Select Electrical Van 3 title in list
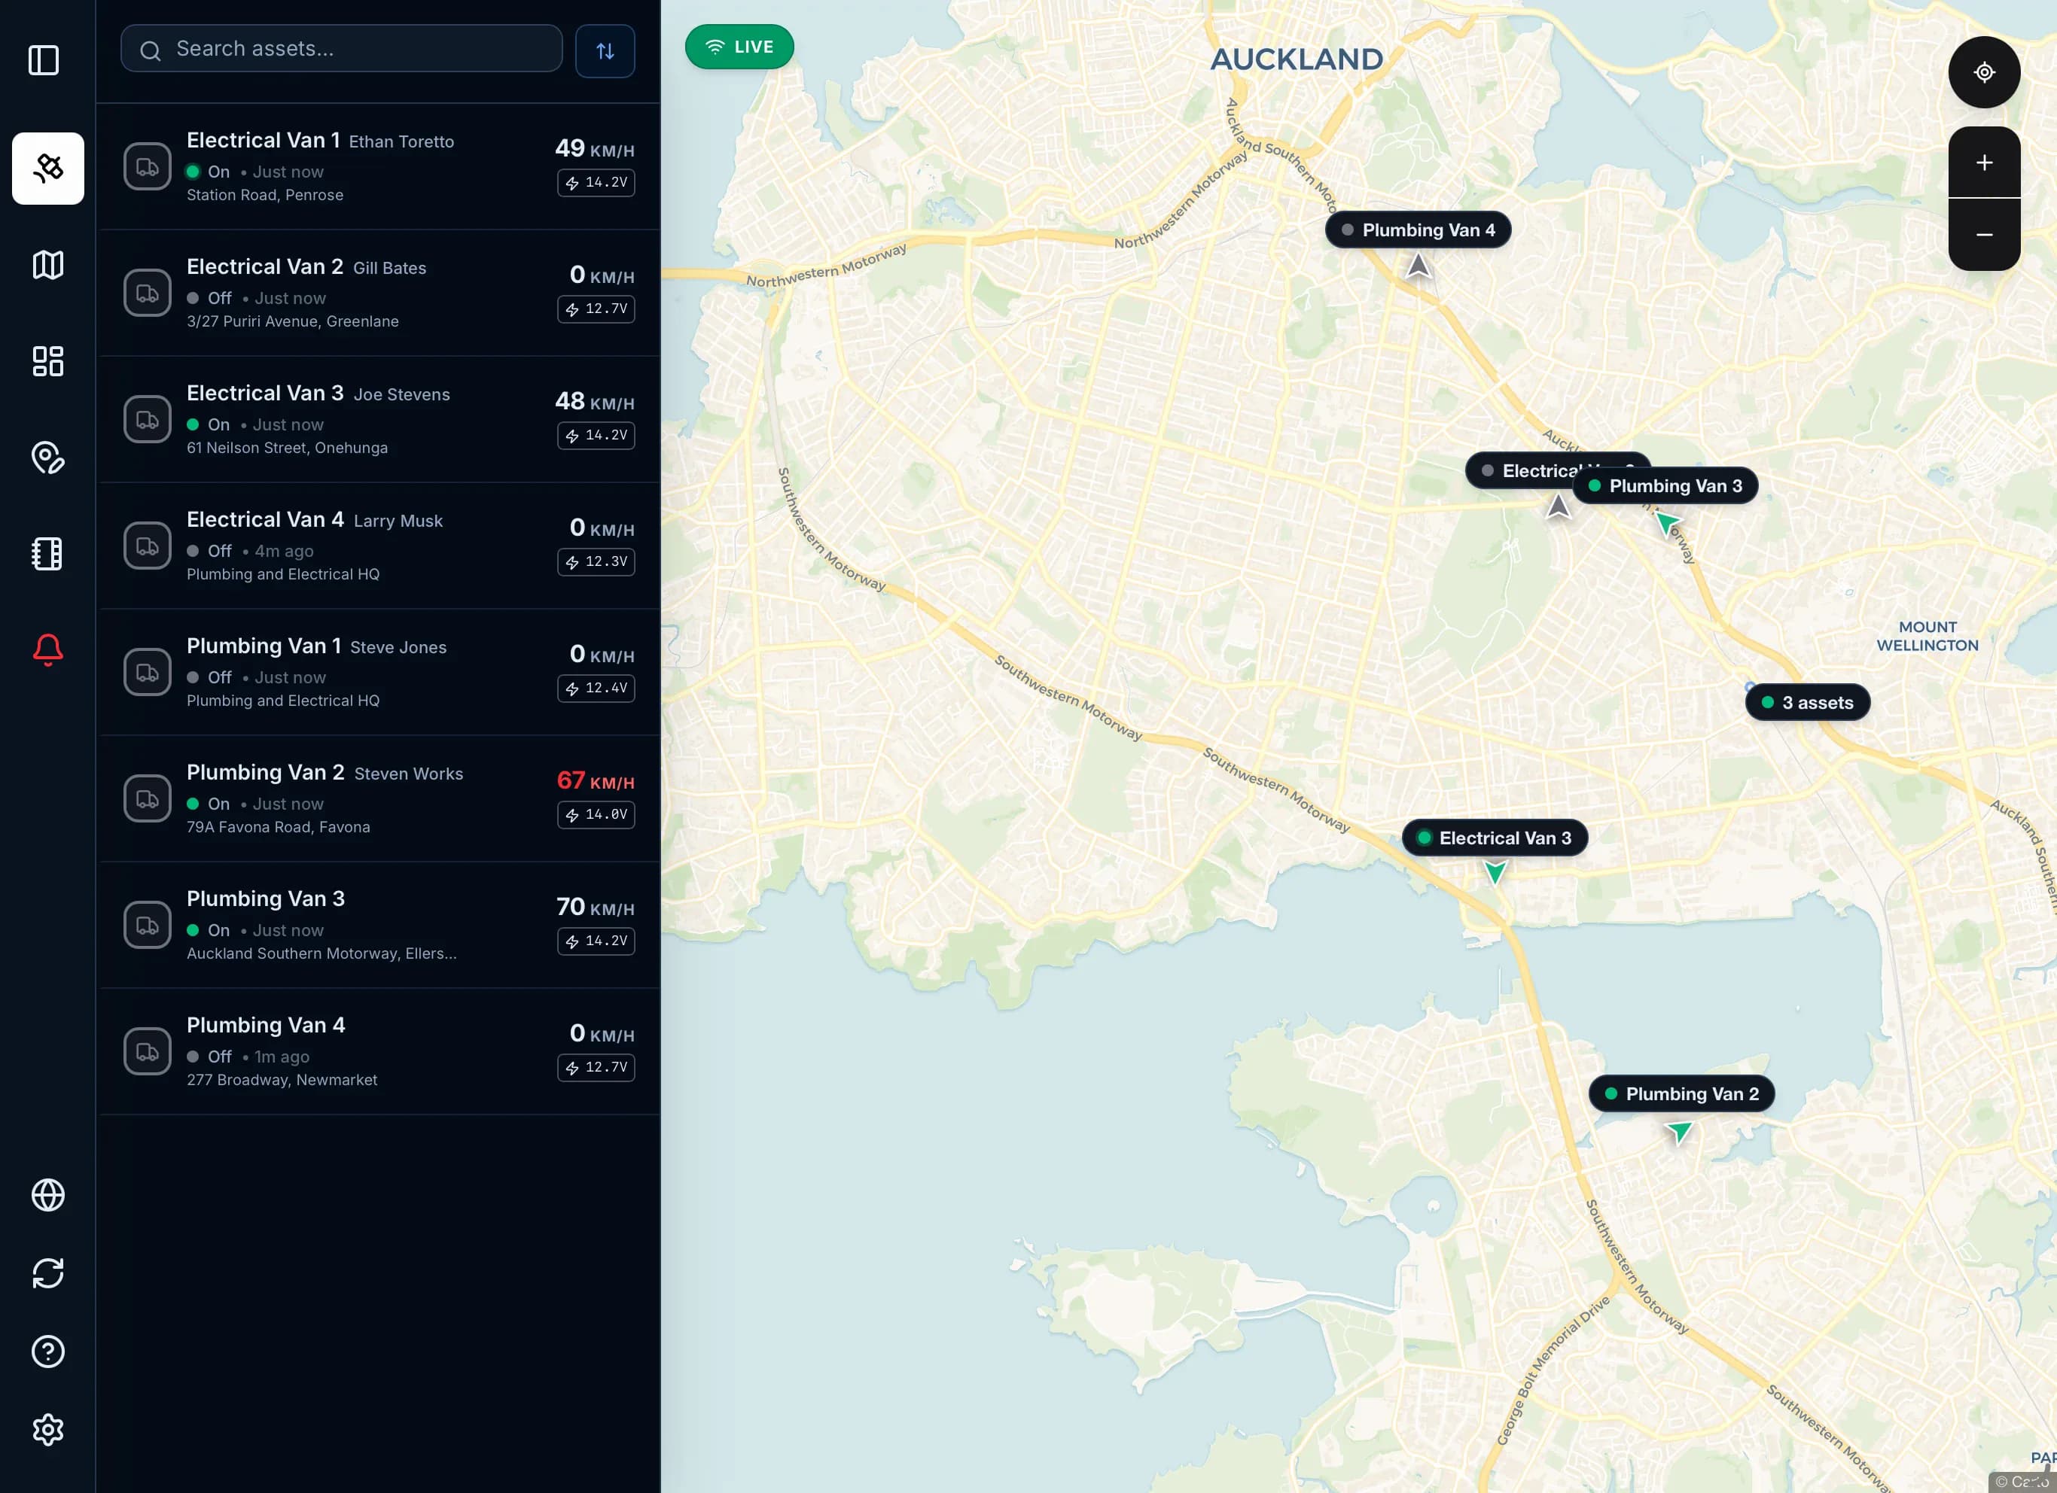 265,393
